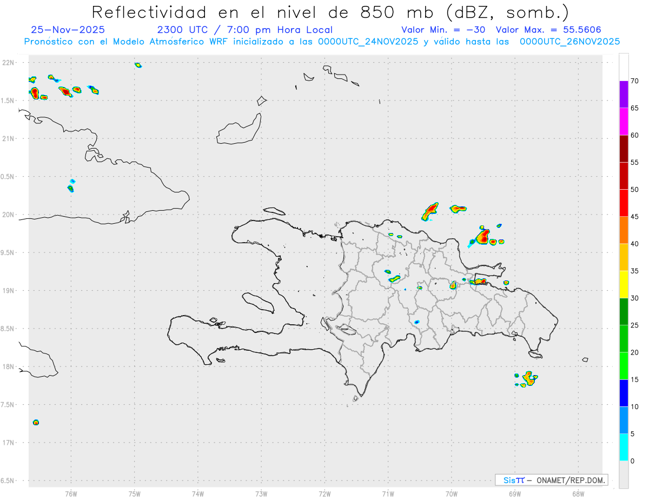The width and height of the screenshot is (649, 501).
Task: Select the cyan 0–5 dBZ color band
Action: point(624,447)
